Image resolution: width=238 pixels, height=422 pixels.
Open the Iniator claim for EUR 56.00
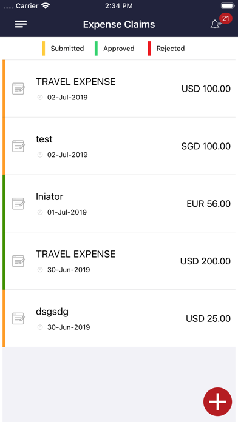120,204
